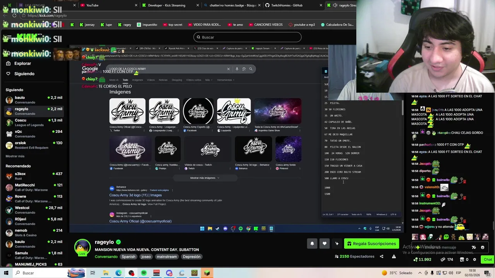The height and width of the screenshot is (278, 495).
Task: Reload the page with refresh icon
Action: (x=14, y=15)
